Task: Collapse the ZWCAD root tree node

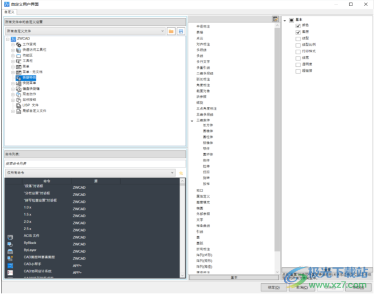Action: coord(7,39)
